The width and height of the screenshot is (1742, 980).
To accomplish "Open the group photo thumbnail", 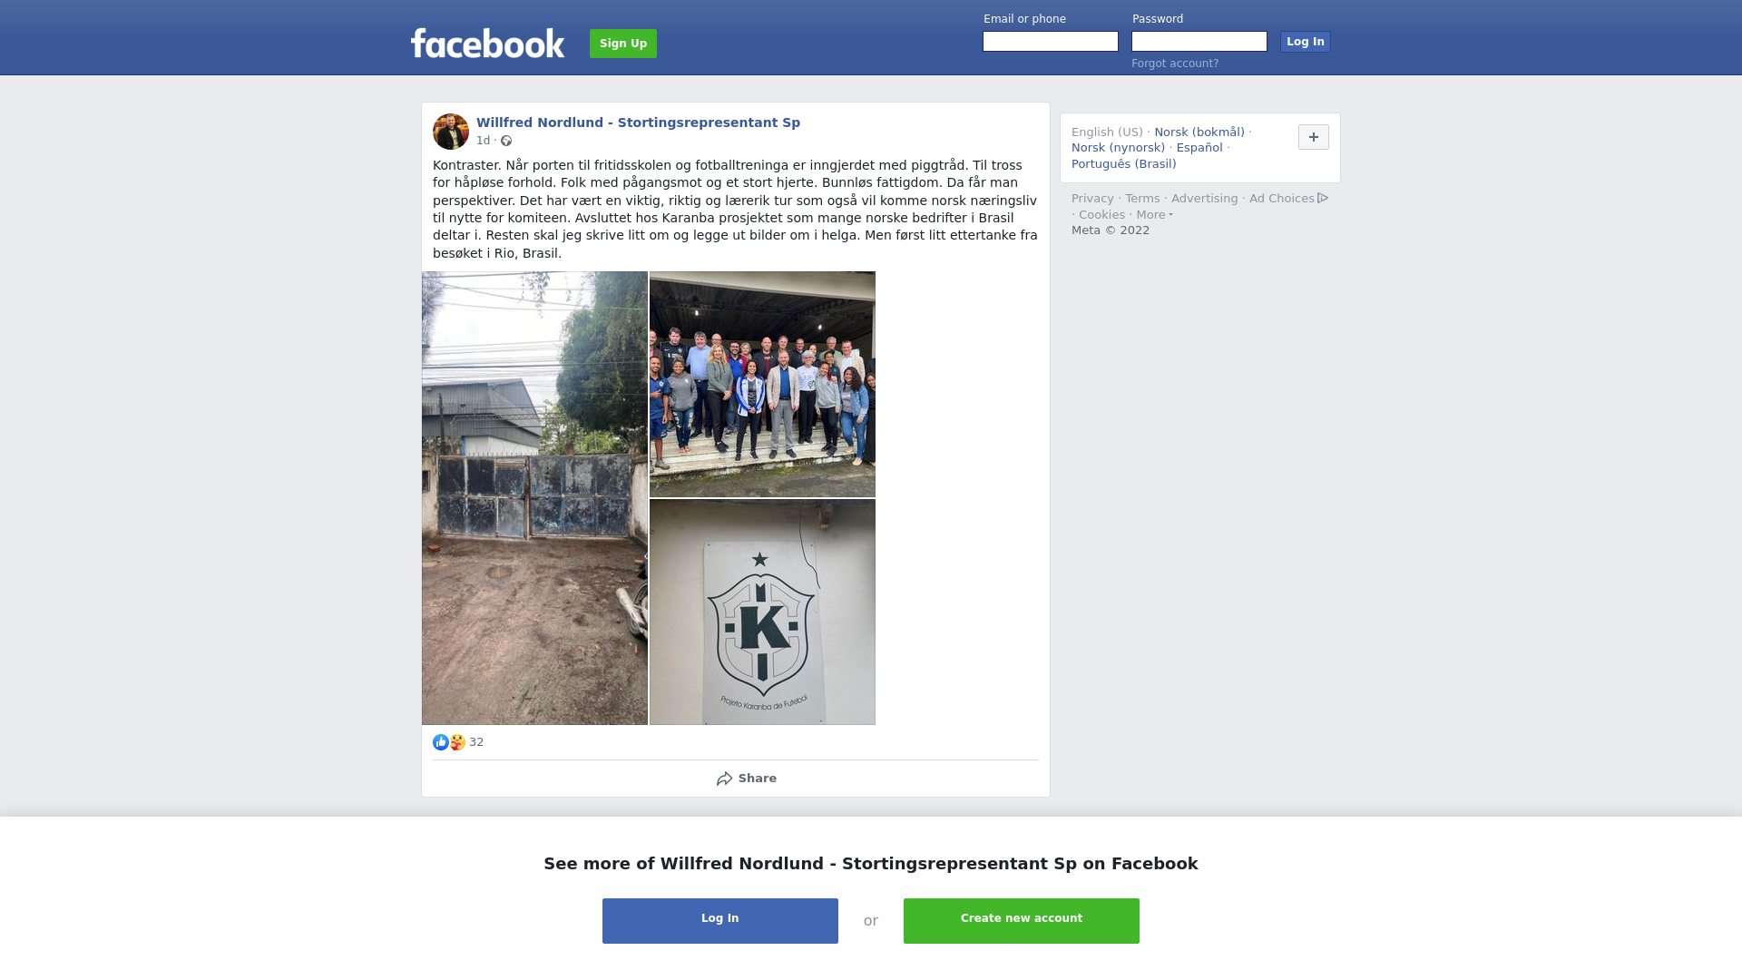I will pyautogui.click(x=762, y=384).
